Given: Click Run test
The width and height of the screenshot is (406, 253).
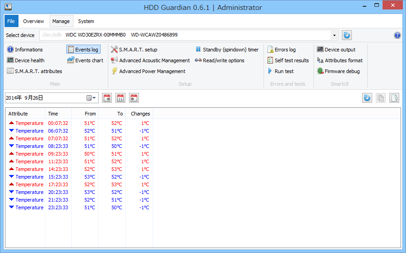Looking at the screenshot, I should click(x=281, y=71).
